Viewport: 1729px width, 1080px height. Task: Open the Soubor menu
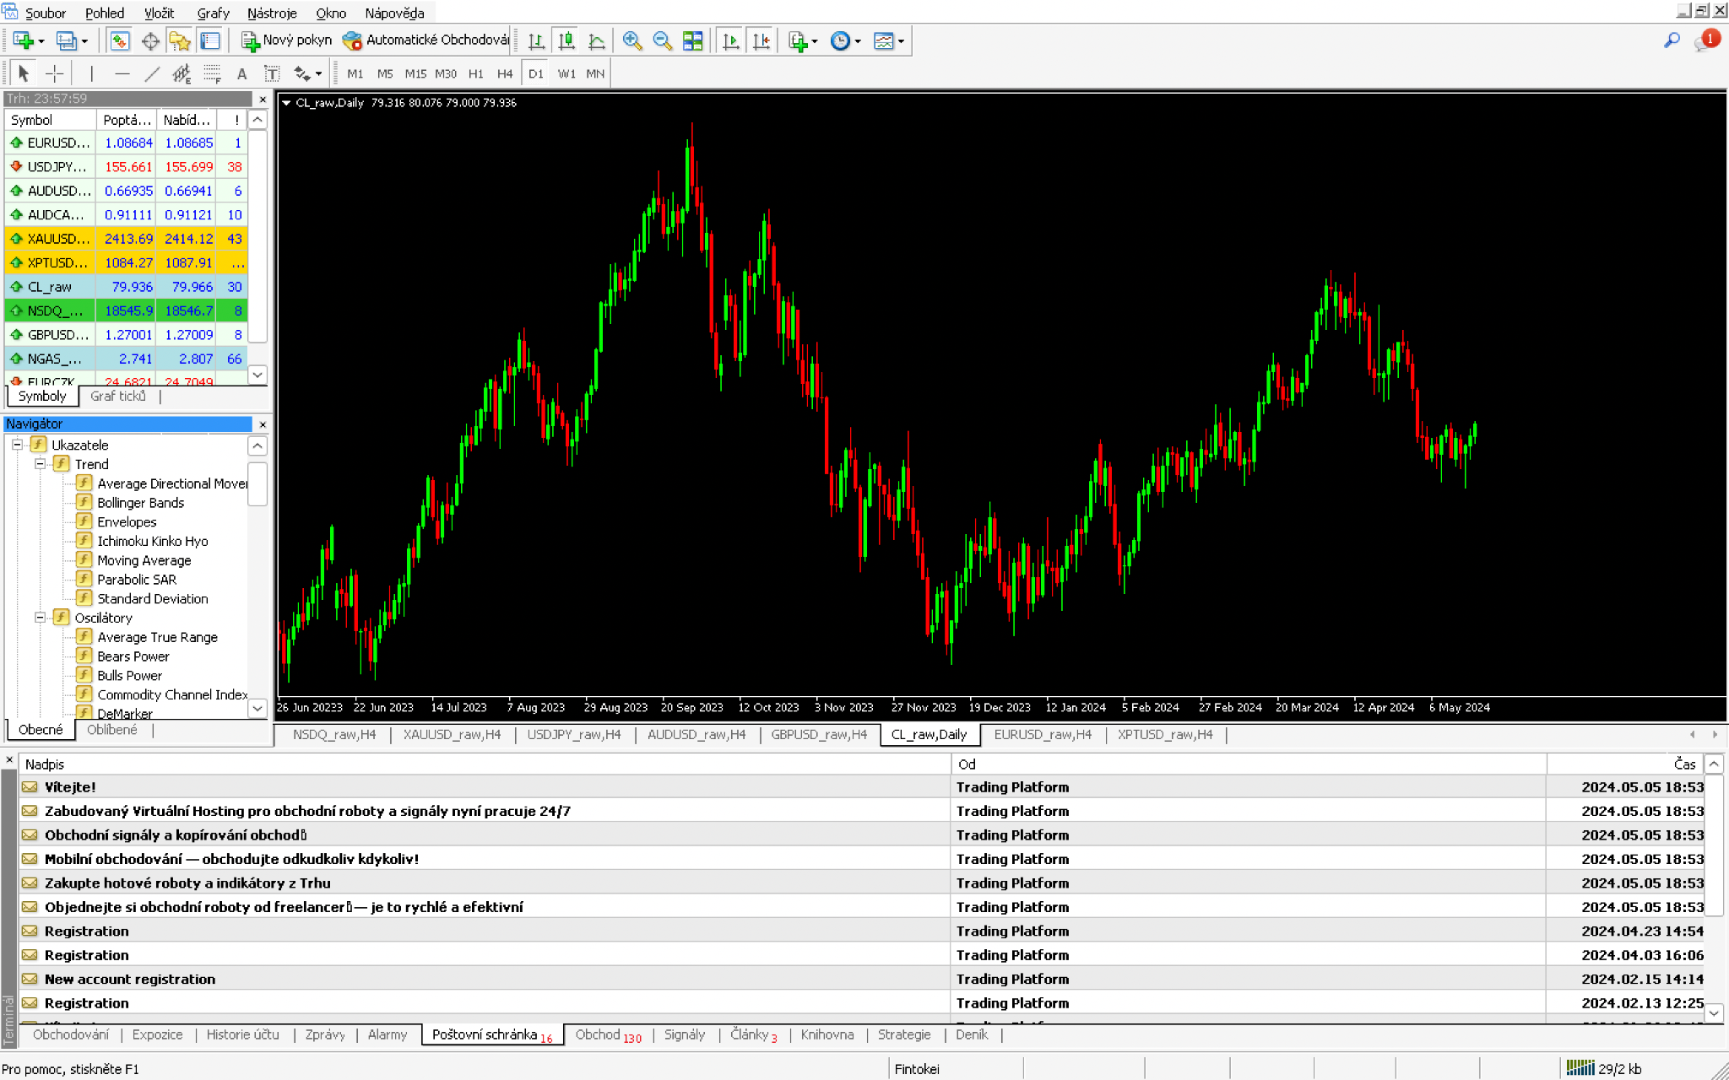point(45,13)
